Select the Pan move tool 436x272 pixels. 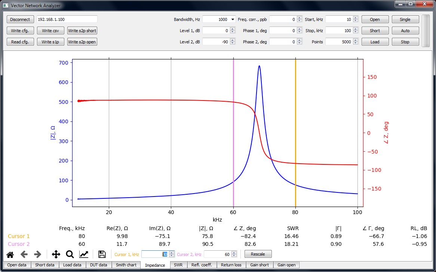coord(56,254)
